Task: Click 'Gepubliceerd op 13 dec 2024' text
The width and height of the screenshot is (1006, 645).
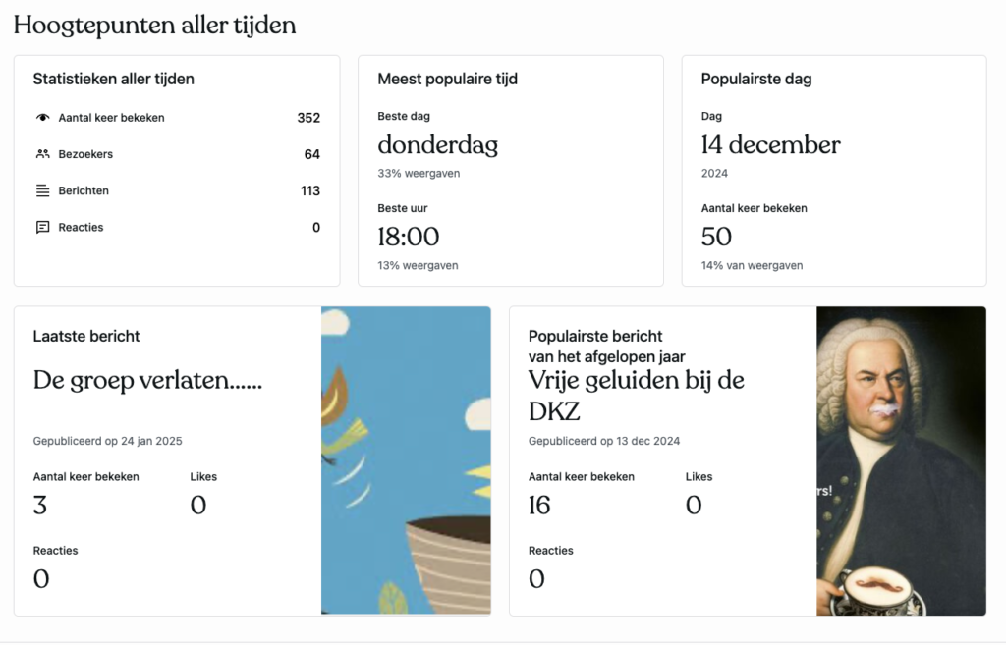Action: (604, 441)
